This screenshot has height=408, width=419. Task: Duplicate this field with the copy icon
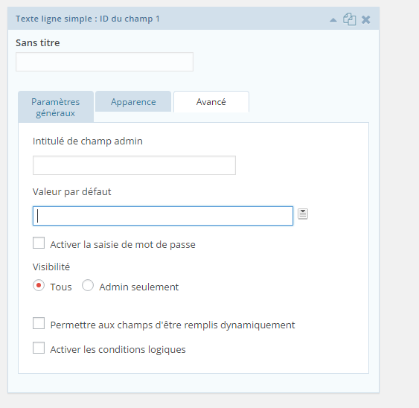[x=349, y=19]
